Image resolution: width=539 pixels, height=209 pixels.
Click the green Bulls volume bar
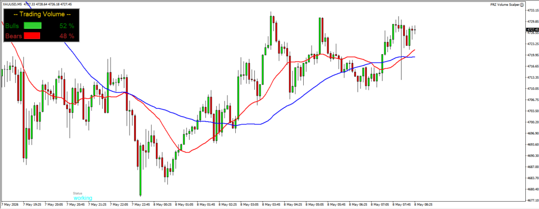click(33, 25)
